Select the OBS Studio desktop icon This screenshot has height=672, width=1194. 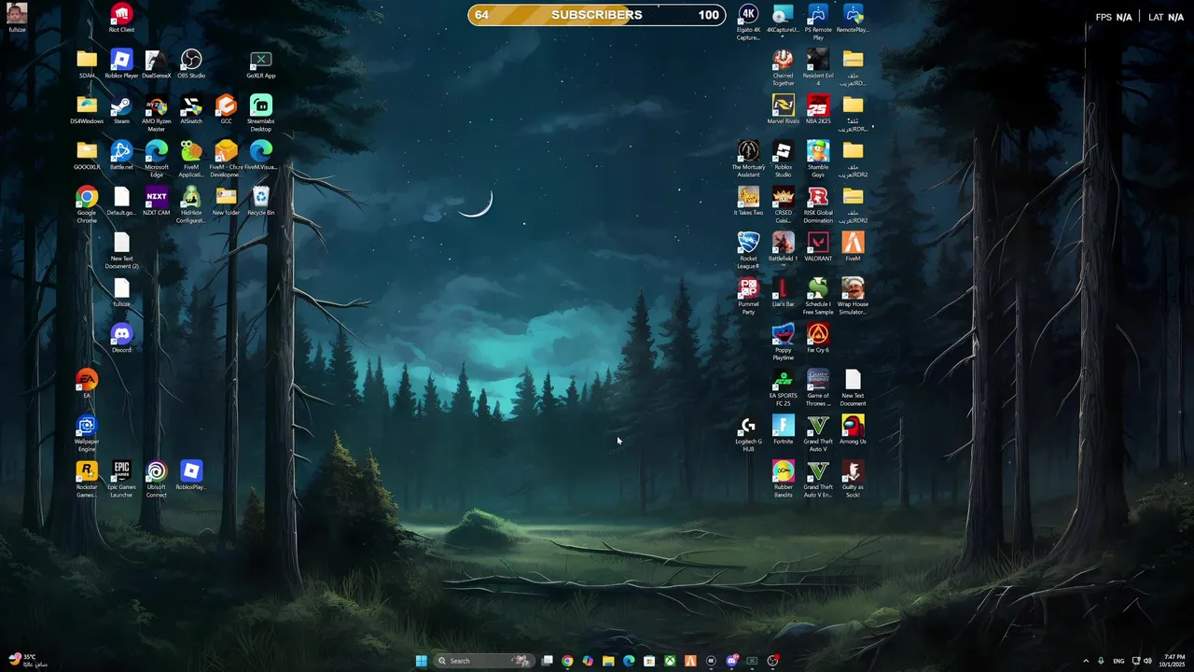click(x=191, y=64)
